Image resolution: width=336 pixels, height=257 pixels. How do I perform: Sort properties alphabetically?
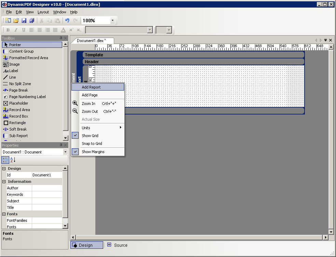point(13,160)
